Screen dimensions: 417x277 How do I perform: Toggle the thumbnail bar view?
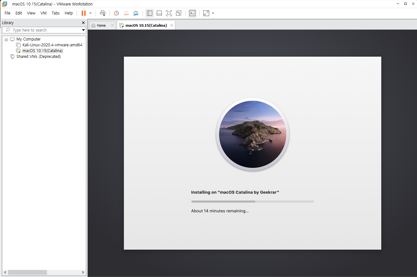(159, 13)
